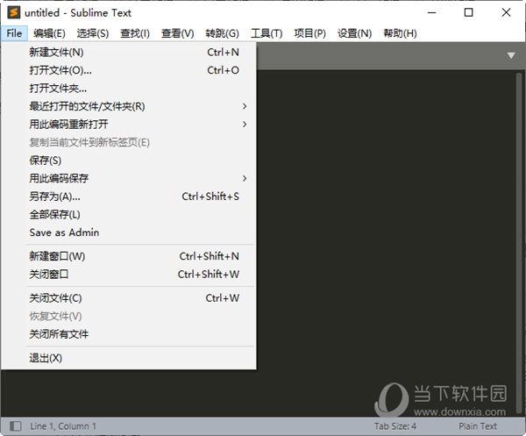
Task: Open the 项目(P) menu
Action: pos(309,33)
